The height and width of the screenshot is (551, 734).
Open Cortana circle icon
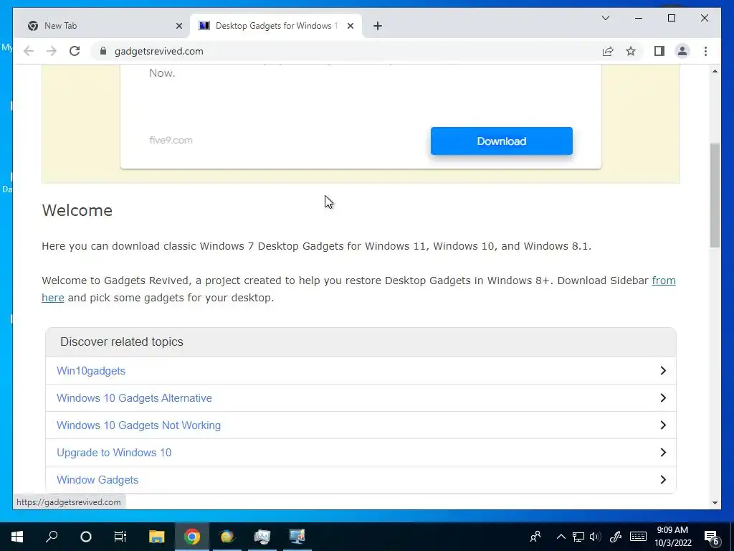(86, 536)
